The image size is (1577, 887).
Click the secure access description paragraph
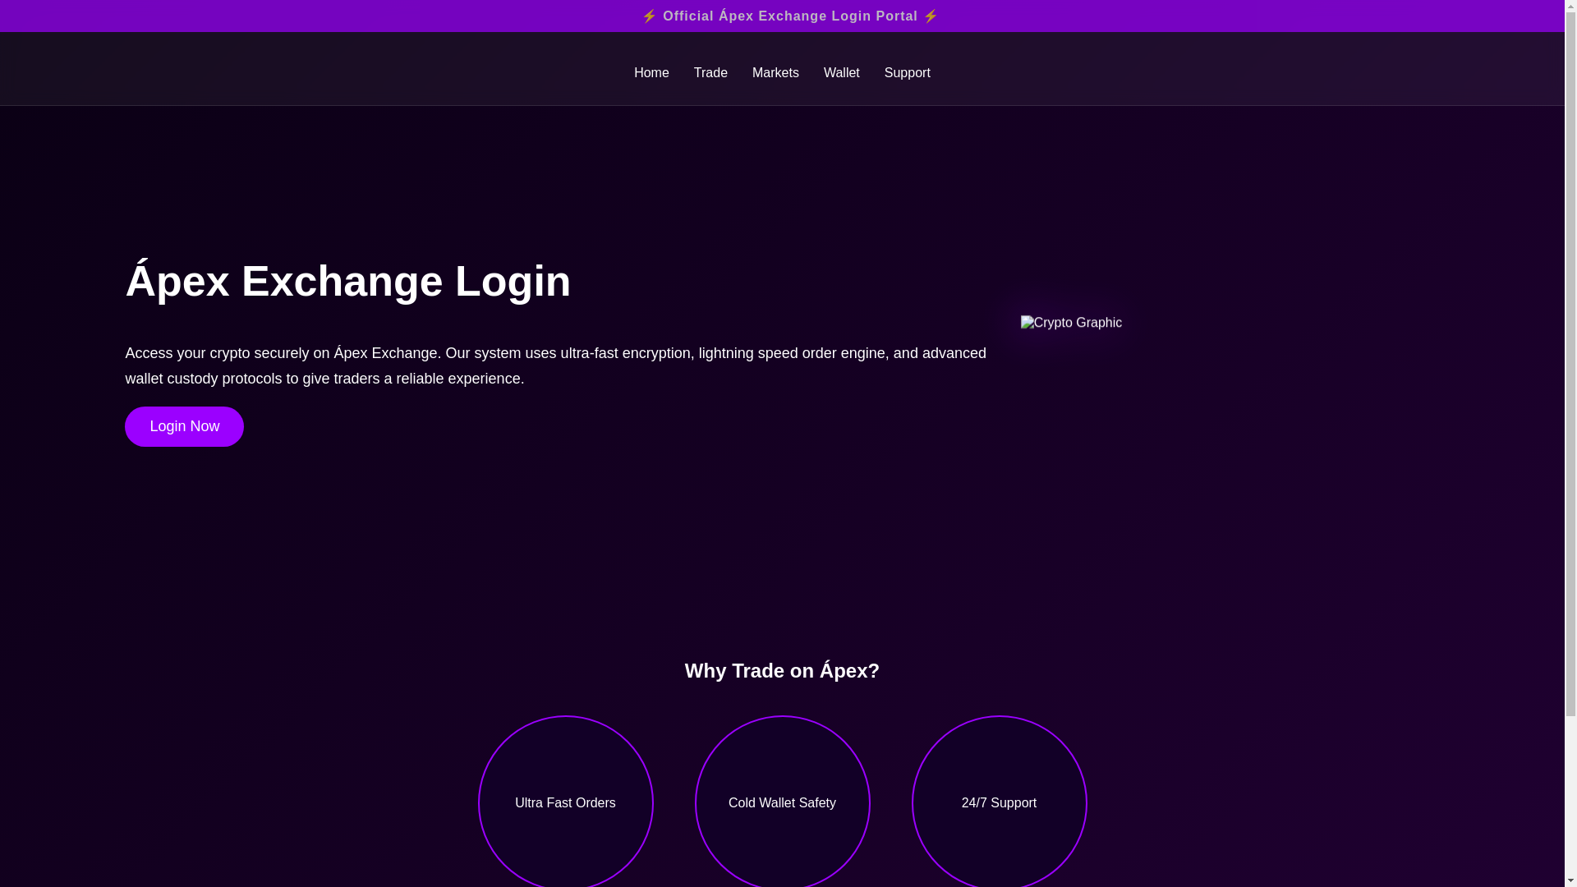[555, 365]
